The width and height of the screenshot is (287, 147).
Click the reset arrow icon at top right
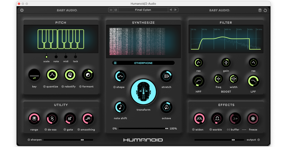click(x=265, y=10)
